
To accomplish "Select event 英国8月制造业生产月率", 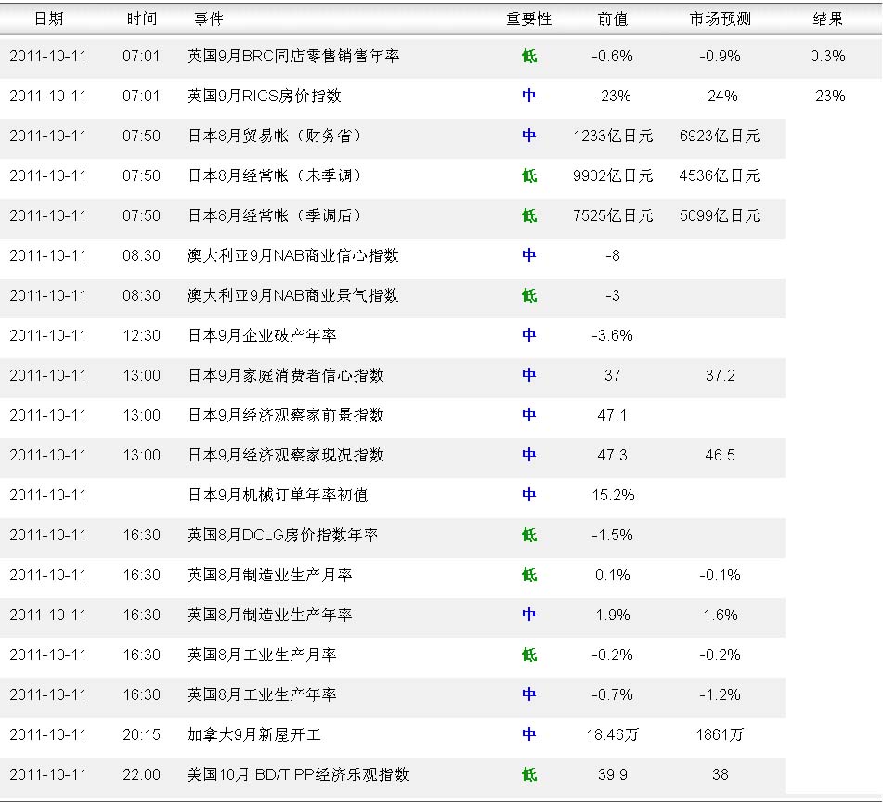I will click(270, 576).
